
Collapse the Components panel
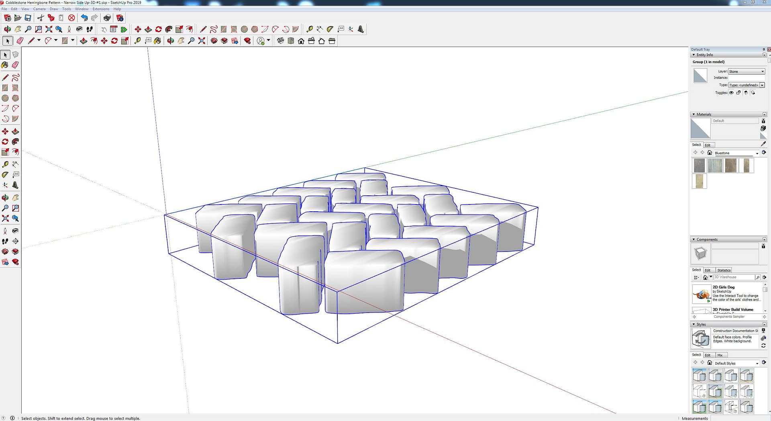point(693,239)
